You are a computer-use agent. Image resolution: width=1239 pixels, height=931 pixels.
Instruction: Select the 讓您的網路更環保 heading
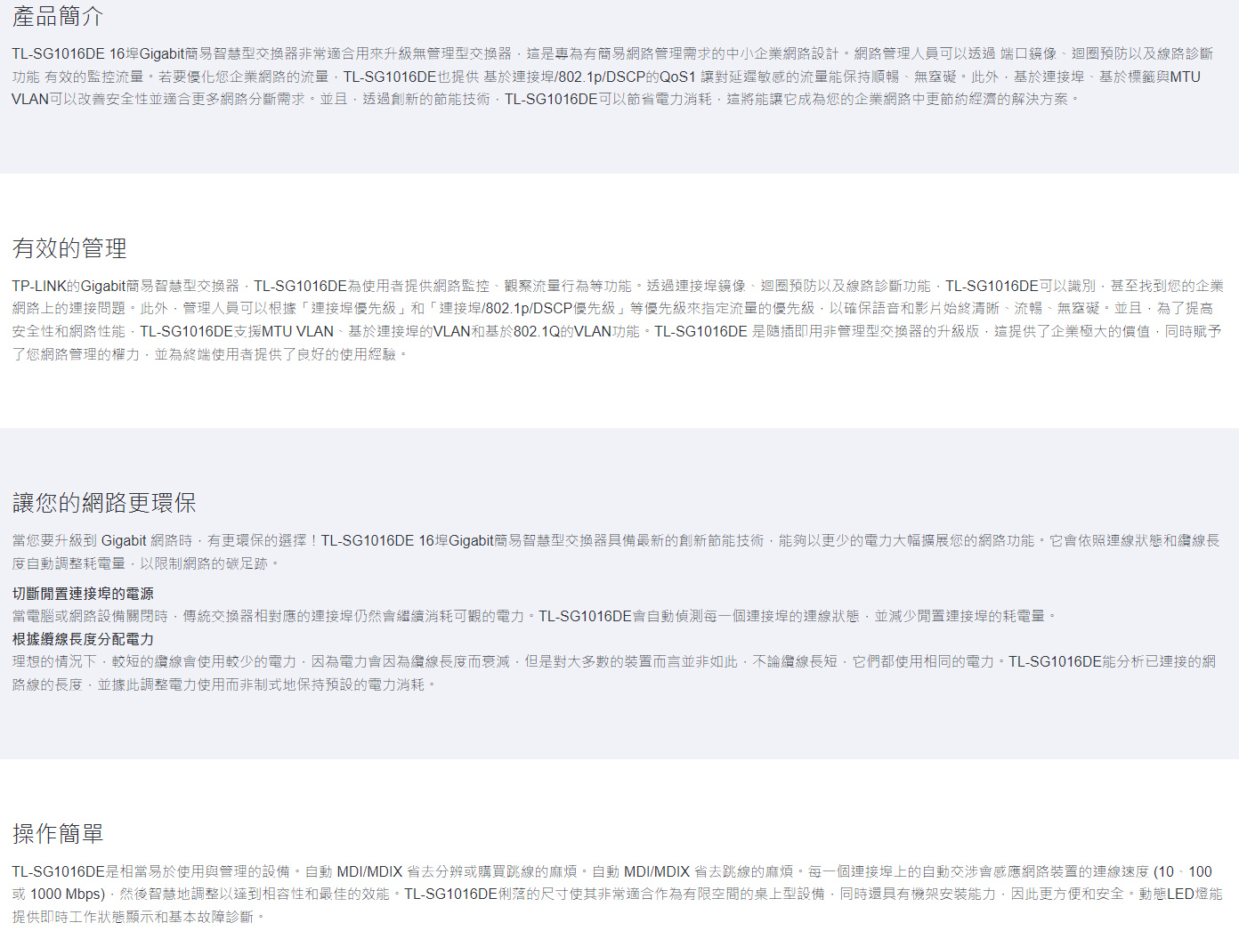[104, 503]
